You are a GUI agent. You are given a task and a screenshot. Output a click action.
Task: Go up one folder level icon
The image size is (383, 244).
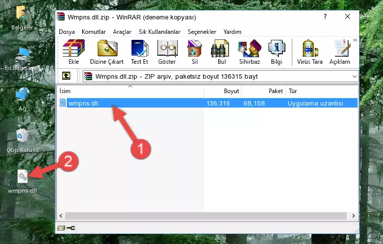click(x=66, y=76)
